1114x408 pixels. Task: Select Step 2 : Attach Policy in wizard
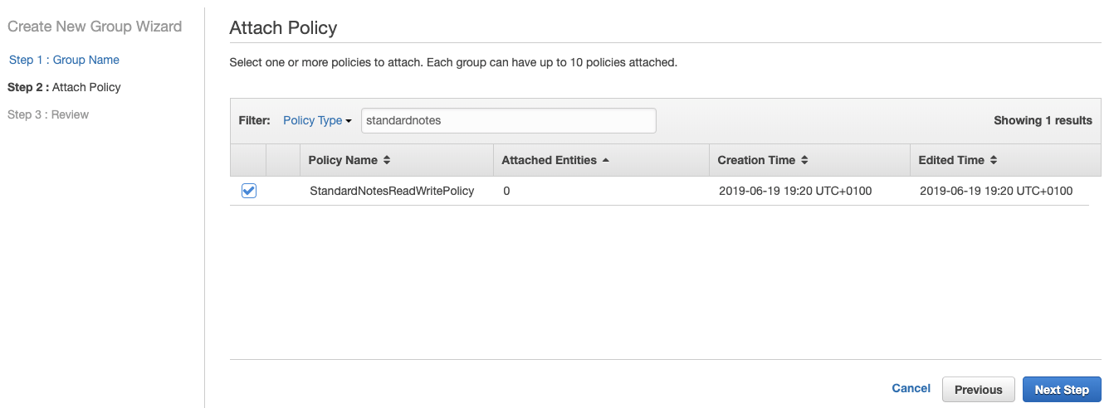pyautogui.click(x=64, y=87)
